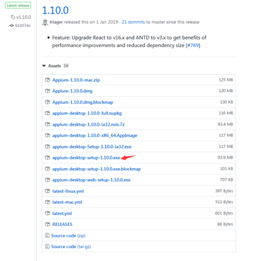Select the 101 KB size text
The image size is (253, 261).
tap(227, 169)
